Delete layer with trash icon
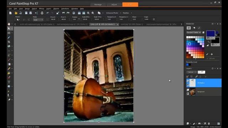Viewport: 228px width, 128px height. point(209,123)
